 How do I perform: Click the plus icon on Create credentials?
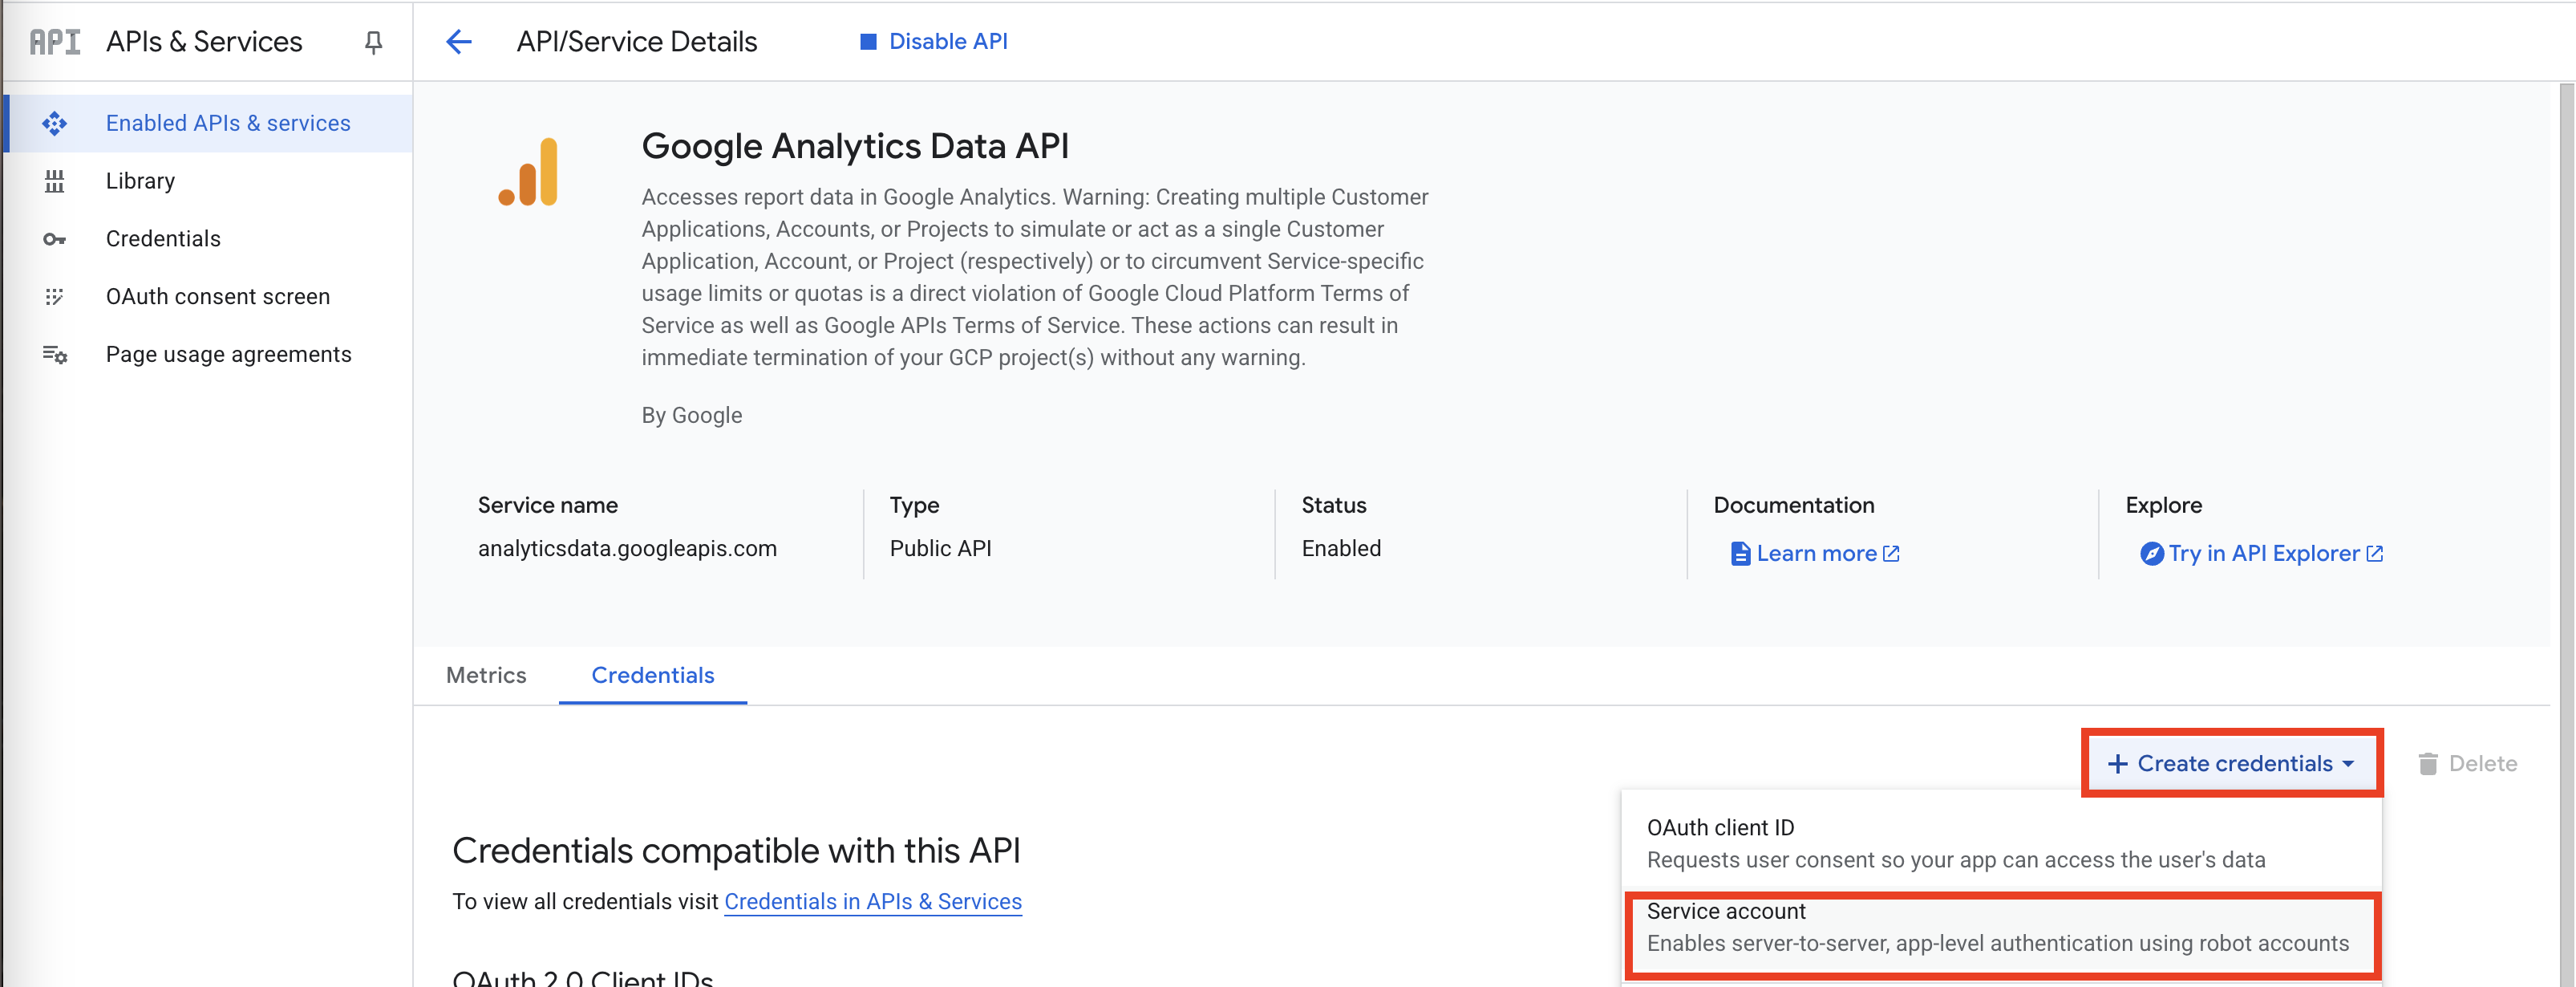pyautogui.click(x=2117, y=764)
